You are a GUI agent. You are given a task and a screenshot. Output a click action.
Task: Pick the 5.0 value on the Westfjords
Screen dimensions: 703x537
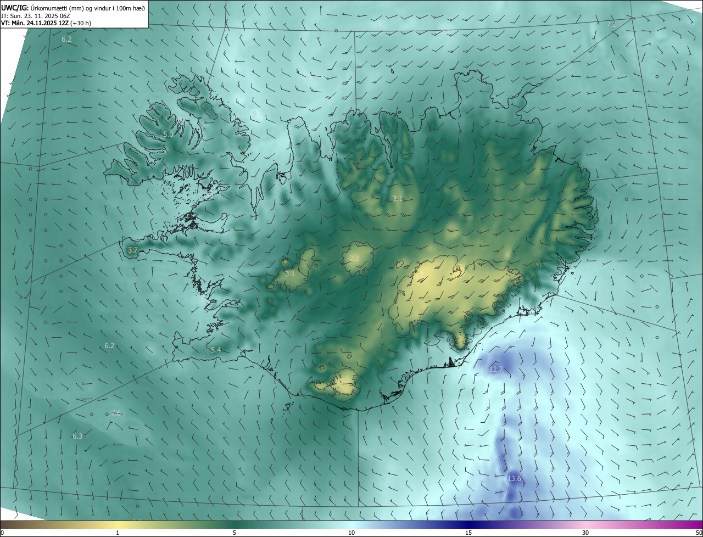[168, 134]
